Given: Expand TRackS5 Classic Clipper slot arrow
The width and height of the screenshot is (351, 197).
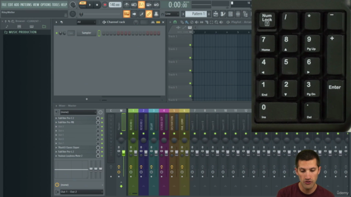Looking at the screenshot, I should (56, 148).
